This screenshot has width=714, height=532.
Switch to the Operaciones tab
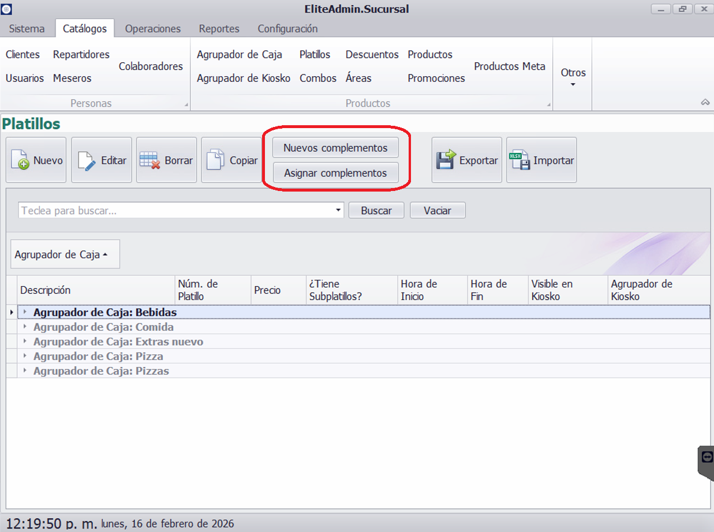152,28
